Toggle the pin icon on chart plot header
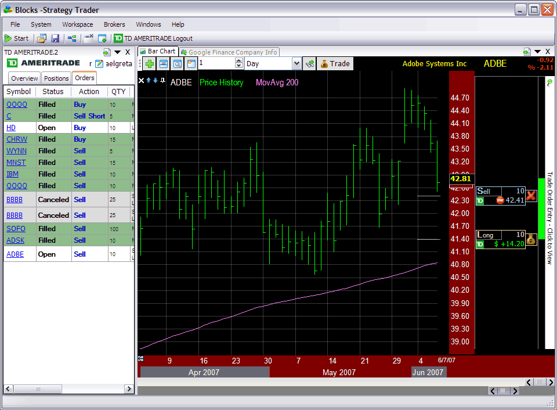 point(163,80)
